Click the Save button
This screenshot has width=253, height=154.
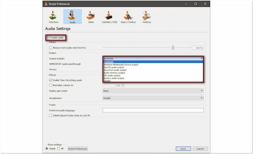(x=183, y=149)
